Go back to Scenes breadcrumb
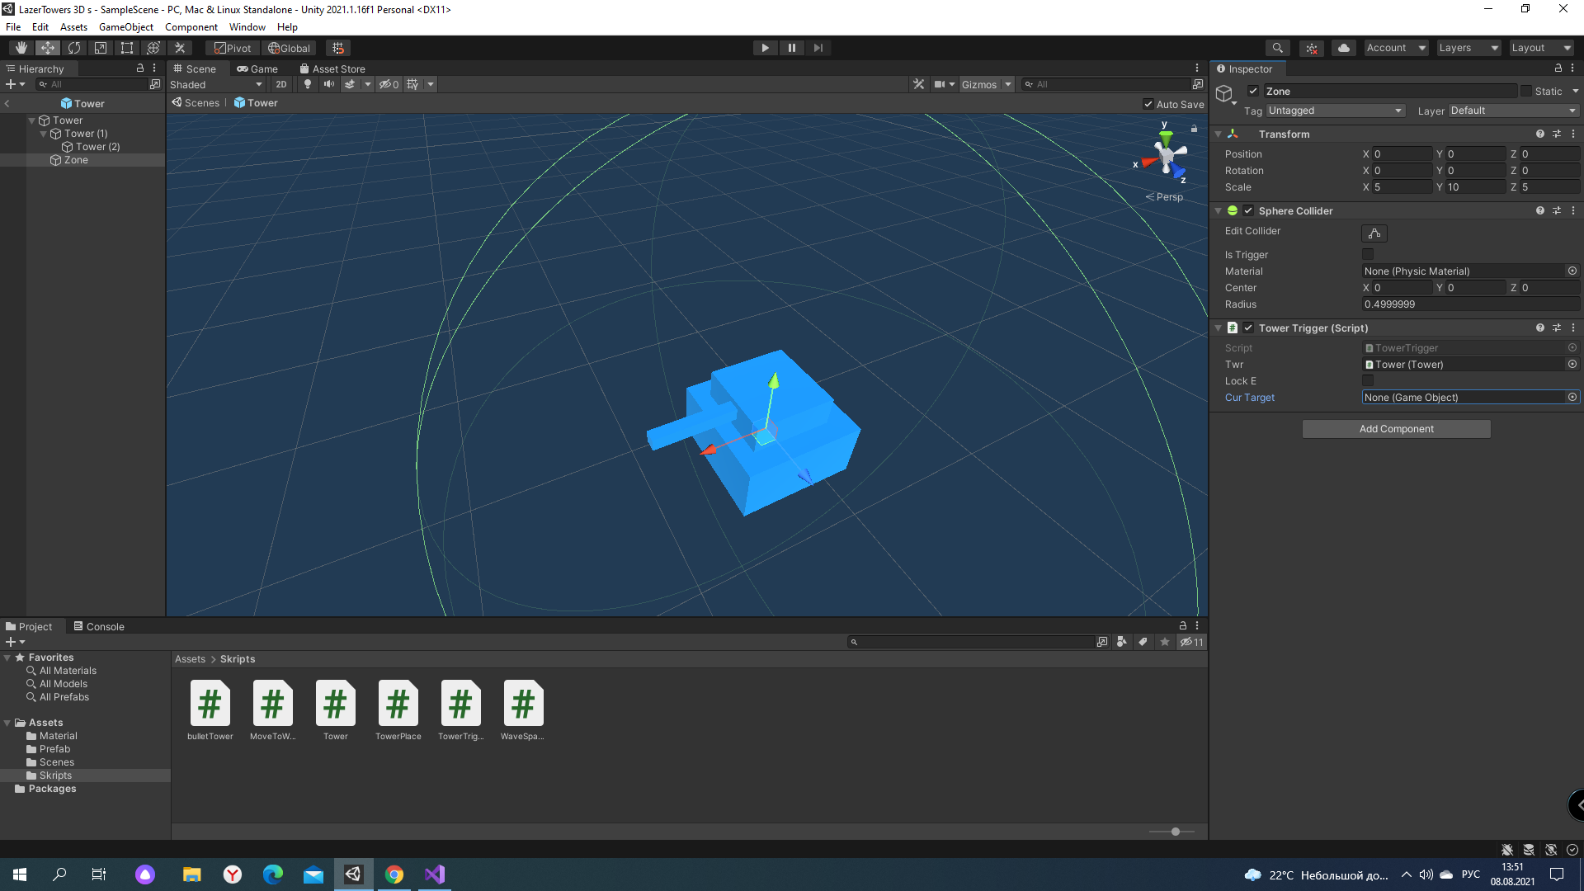1584x891 pixels. pyautogui.click(x=196, y=103)
